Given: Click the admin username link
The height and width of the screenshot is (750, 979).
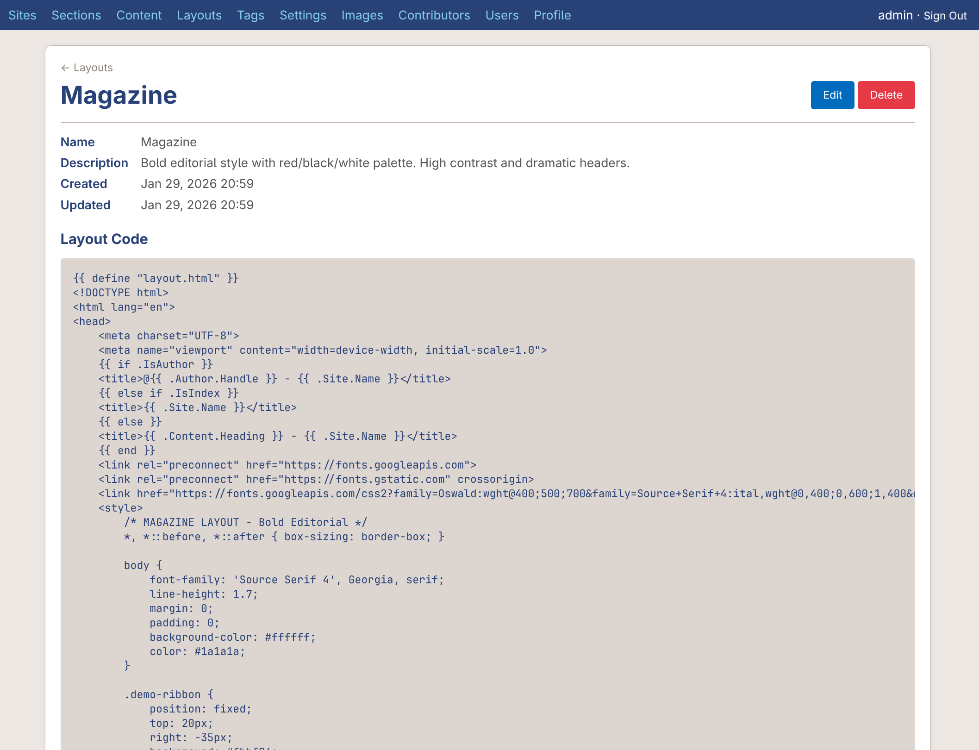Looking at the screenshot, I should tap(895, 15).
